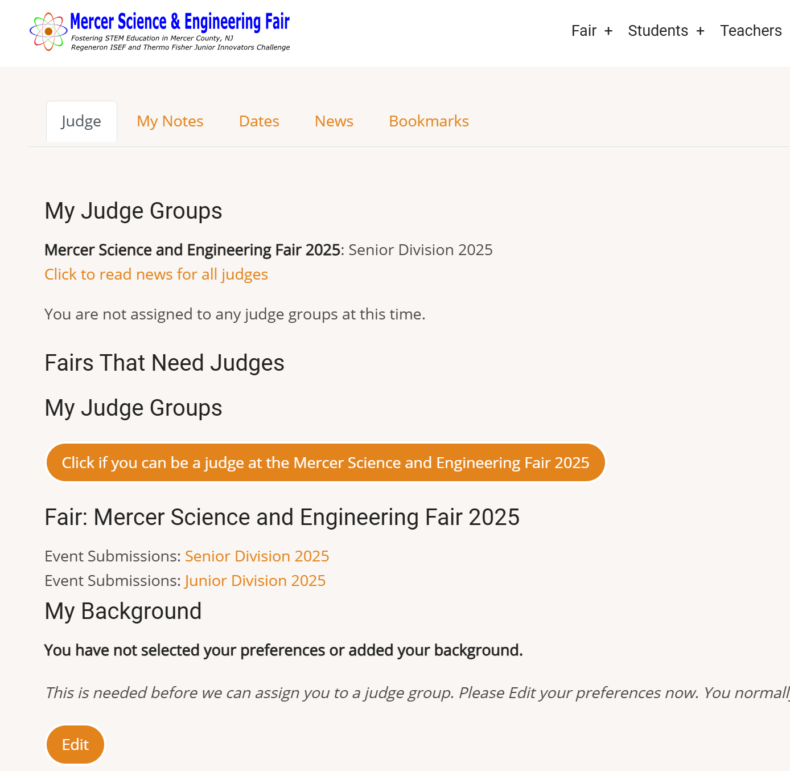
Task: Expand the Students menu plus sign
Action: point(700,31)
